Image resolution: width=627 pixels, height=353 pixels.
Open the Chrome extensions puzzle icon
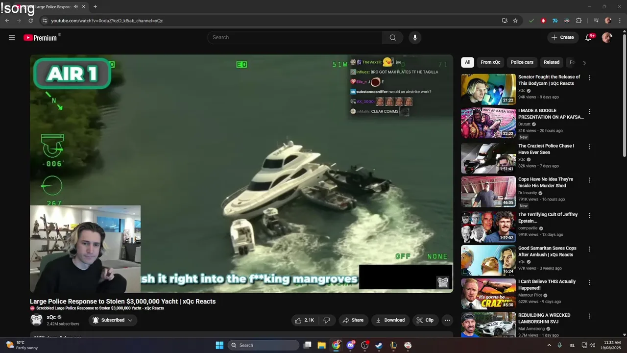(x=579, y=21)
